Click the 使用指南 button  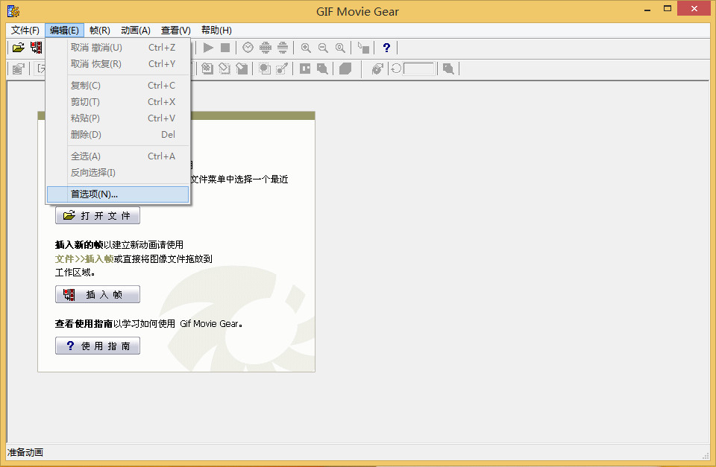tap(98, 346)
